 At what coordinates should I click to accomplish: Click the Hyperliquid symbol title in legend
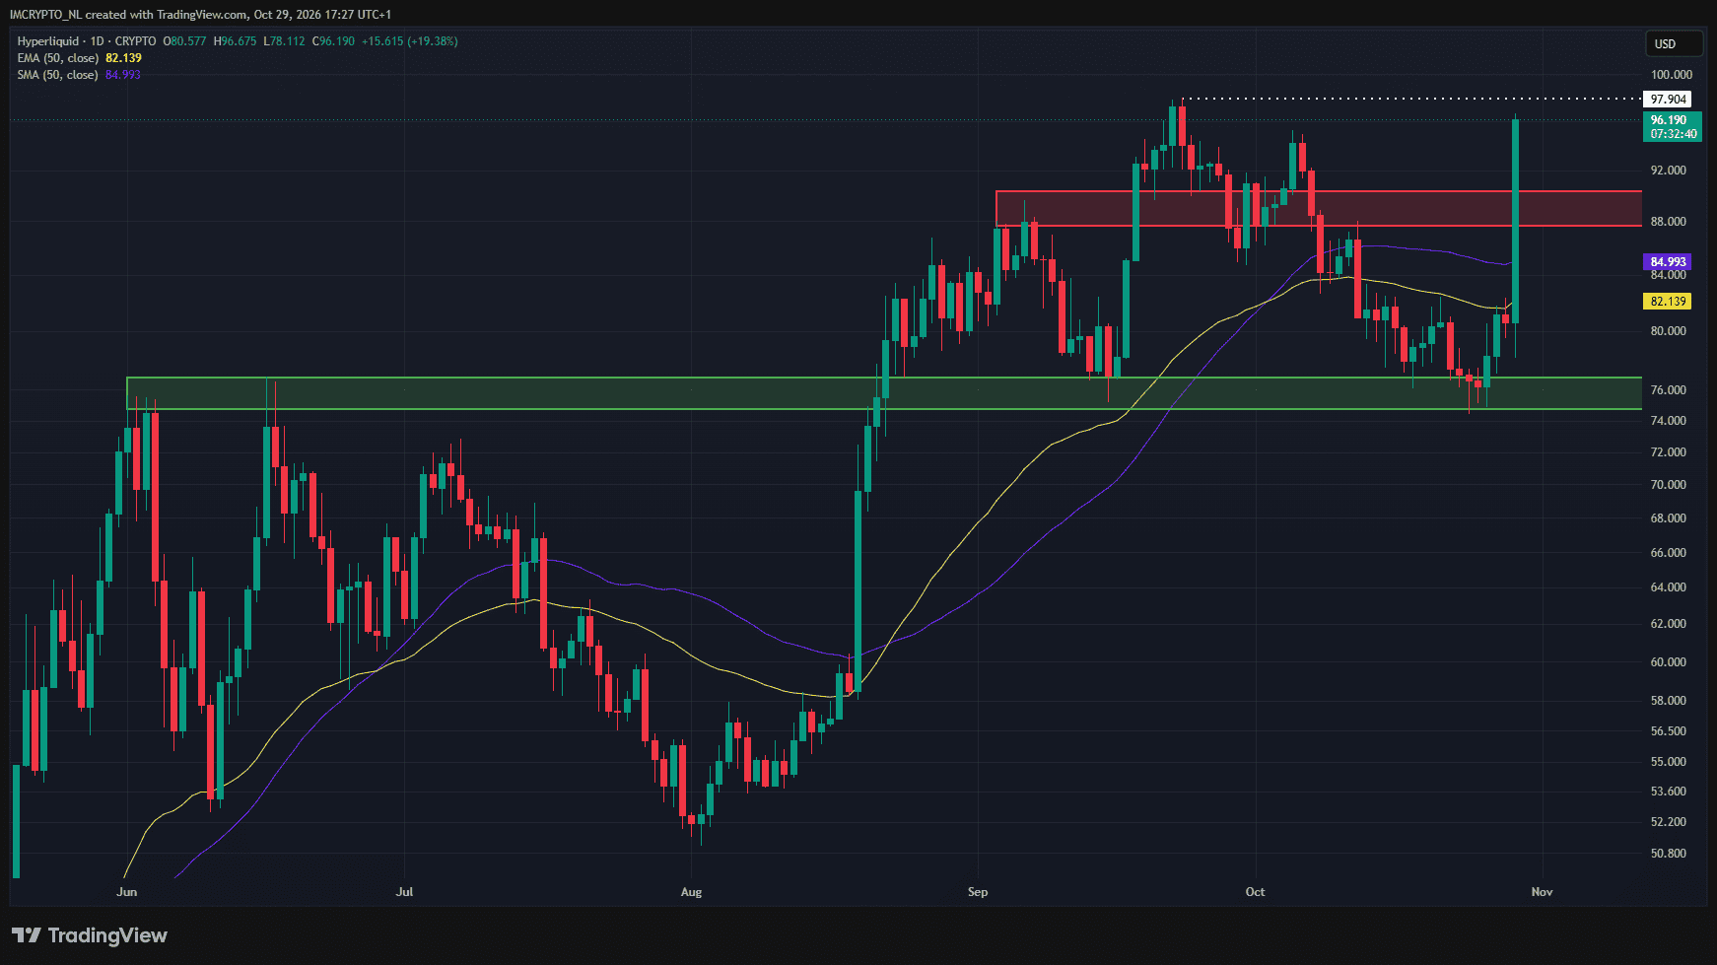click(51, 41)
